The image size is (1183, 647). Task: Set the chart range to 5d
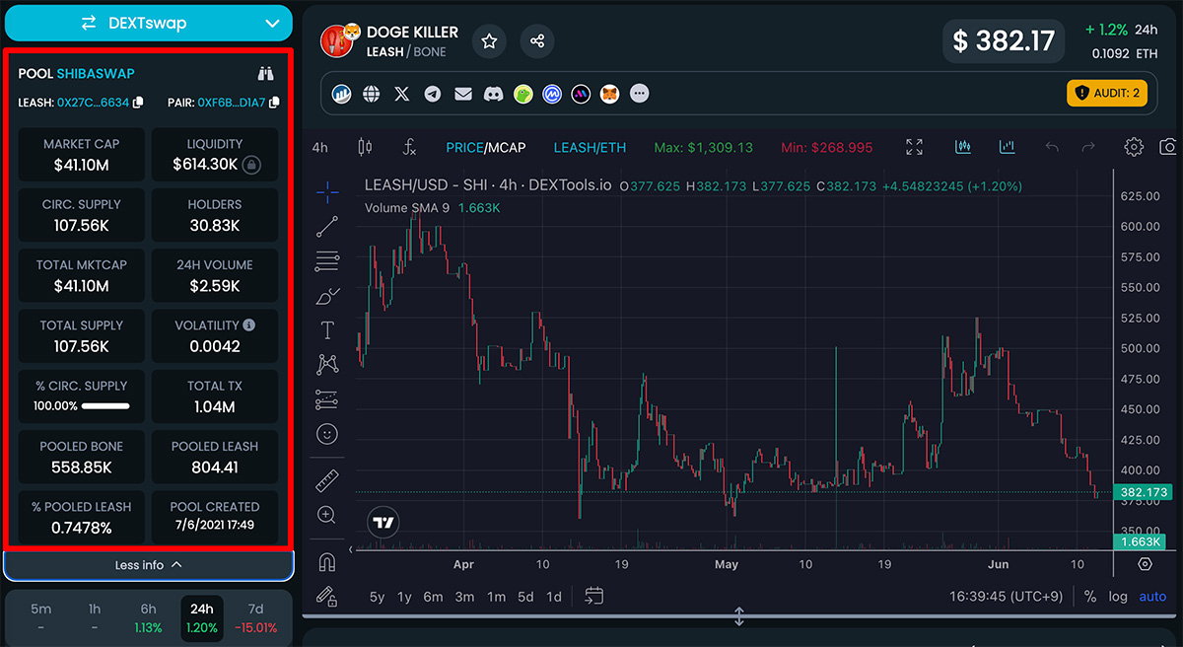[525, 597]
